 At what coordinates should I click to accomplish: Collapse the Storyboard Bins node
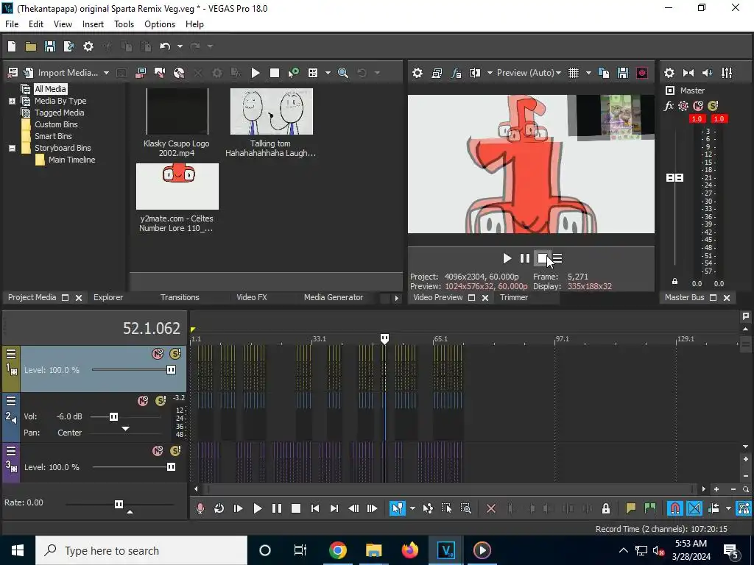pos(12,148)
